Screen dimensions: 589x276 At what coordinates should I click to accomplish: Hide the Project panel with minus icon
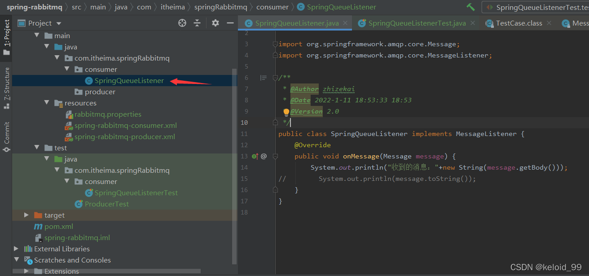pos(230,23)
